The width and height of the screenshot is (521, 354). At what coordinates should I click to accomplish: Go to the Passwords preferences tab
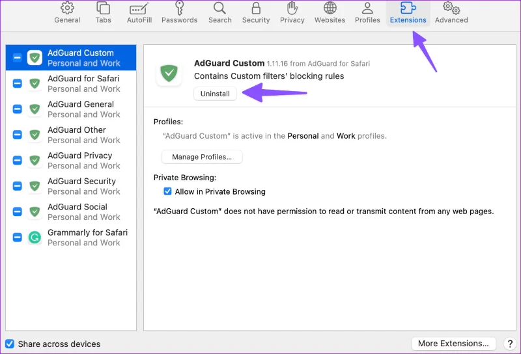180,13
